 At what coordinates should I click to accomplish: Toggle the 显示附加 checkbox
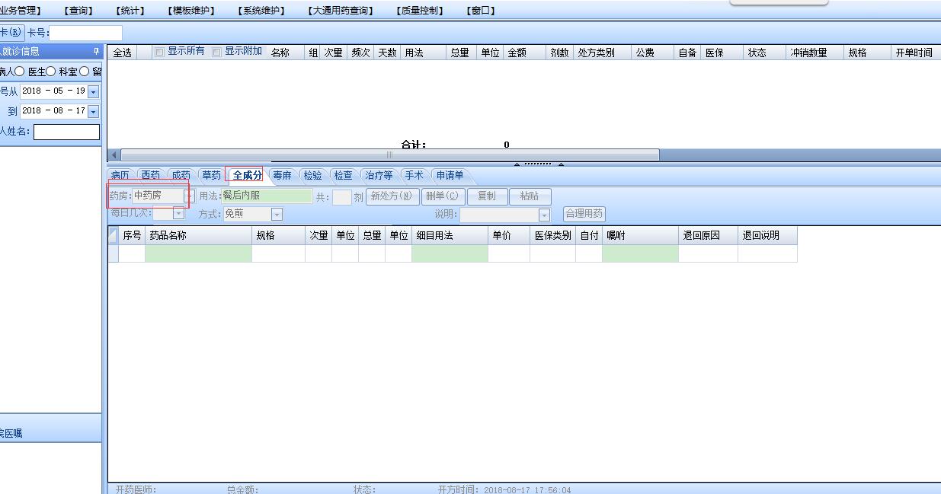click(x=216, y=52)
